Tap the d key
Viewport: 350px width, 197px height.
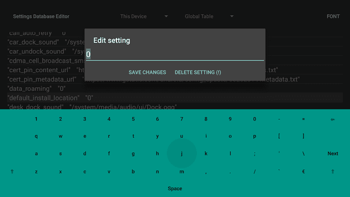[x=85, y=153]
